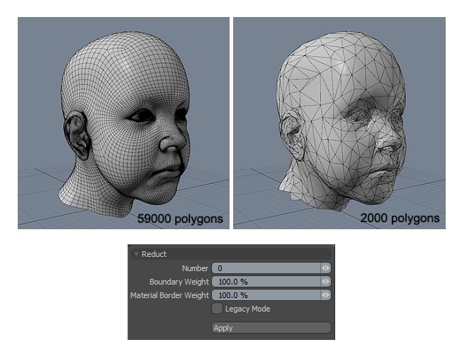Image resolution: width=462 pixels, height=352 pixels.
Task: Click the Boundary Weight label
Action: click(x=179, y=282)
